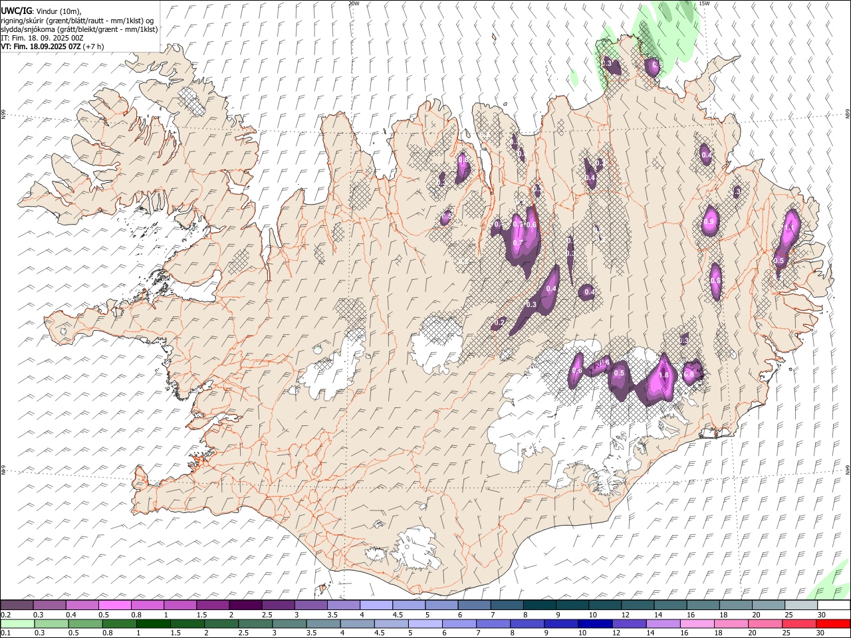The height and width of the screenshot is (638, 851).
Task: Click the 1.1 precipitation value on the map
Action: coord(790,228)
